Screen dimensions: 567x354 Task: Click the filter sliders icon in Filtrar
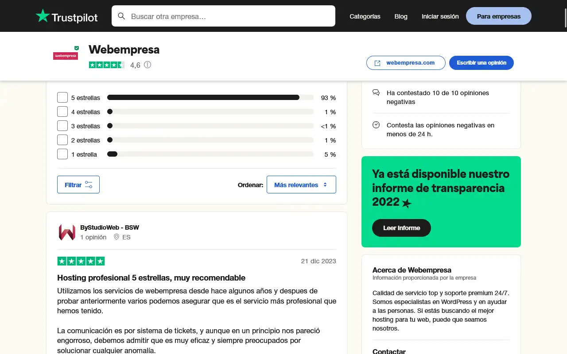(89, 185)
